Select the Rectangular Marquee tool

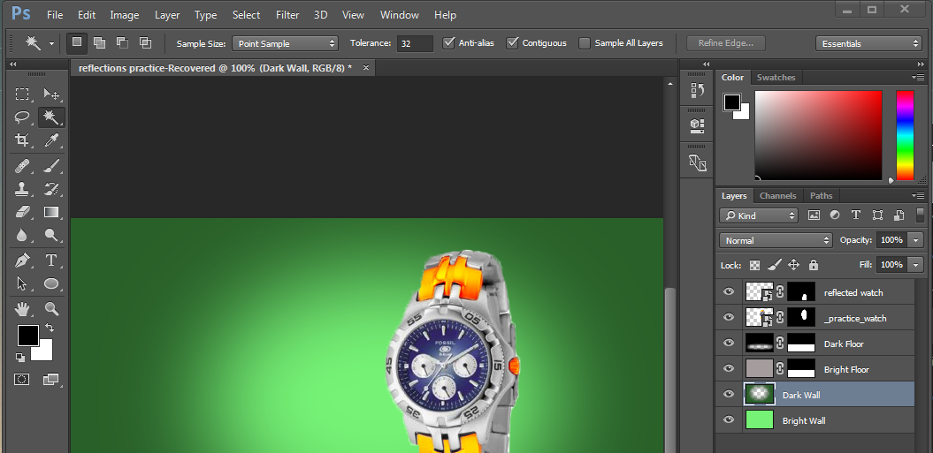click(x=22, y=94)
